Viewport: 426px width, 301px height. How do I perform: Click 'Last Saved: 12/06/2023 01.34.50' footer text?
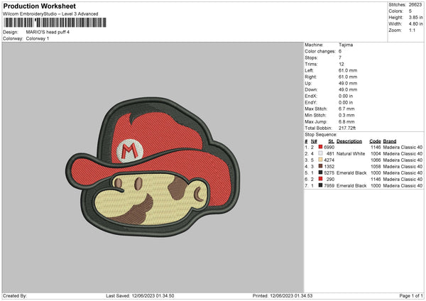[140, 295]
